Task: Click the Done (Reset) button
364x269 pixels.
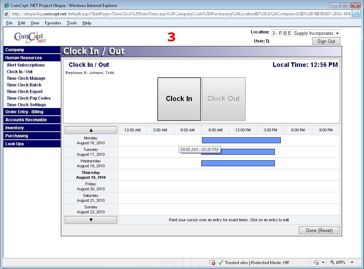Action: pyautogui.click(x=319, y=230)
